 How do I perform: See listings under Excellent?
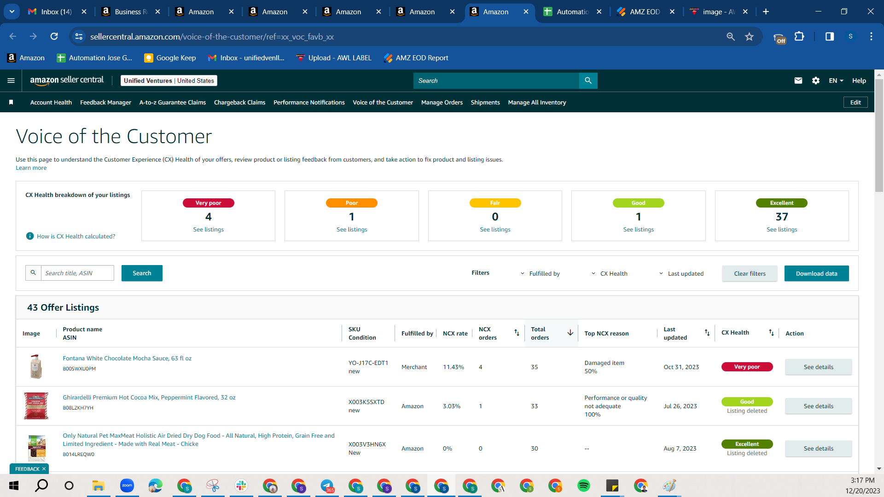point(782,230)
